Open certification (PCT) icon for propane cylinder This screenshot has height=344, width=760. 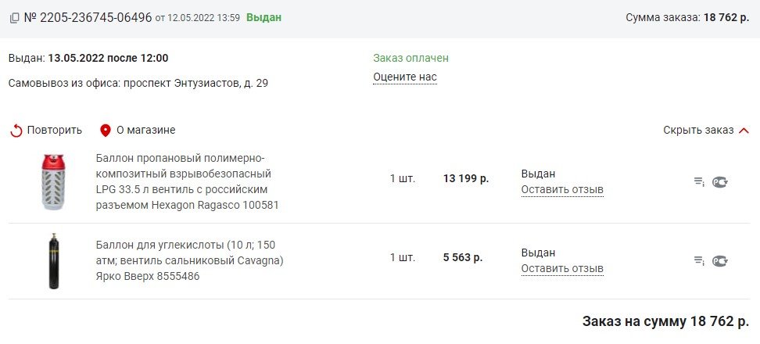720,182
